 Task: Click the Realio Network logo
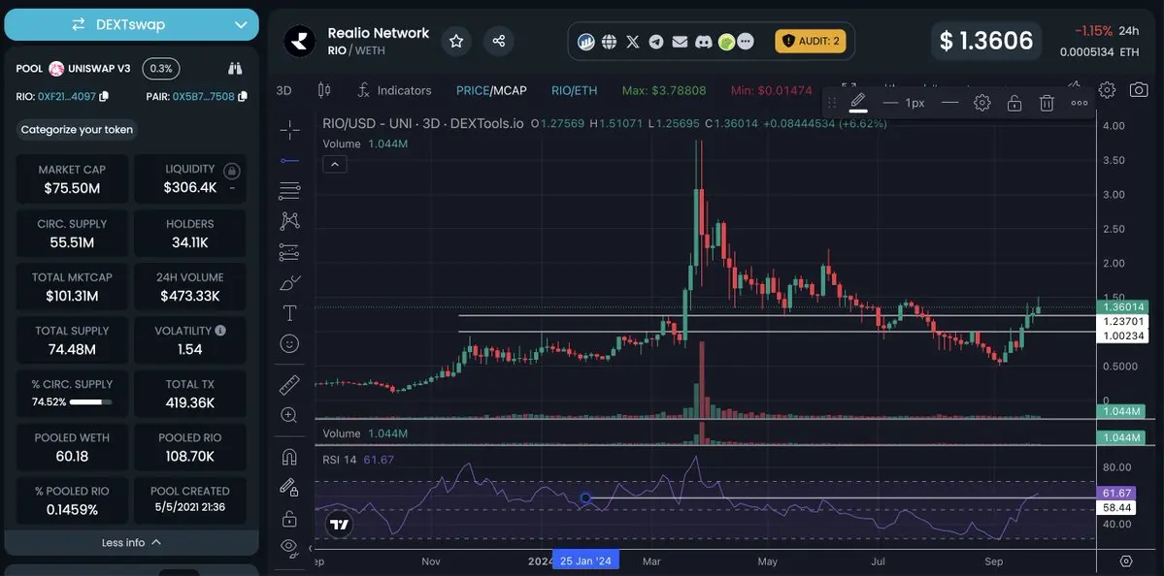point(300,41)
